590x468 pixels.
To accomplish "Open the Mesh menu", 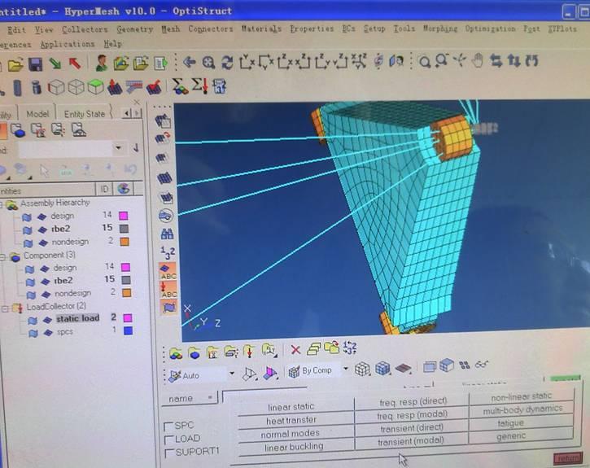I will (170, 28).
